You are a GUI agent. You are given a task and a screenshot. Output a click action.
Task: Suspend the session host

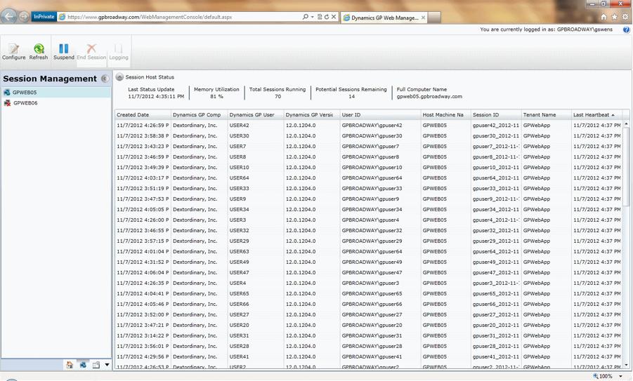(64, 52)
